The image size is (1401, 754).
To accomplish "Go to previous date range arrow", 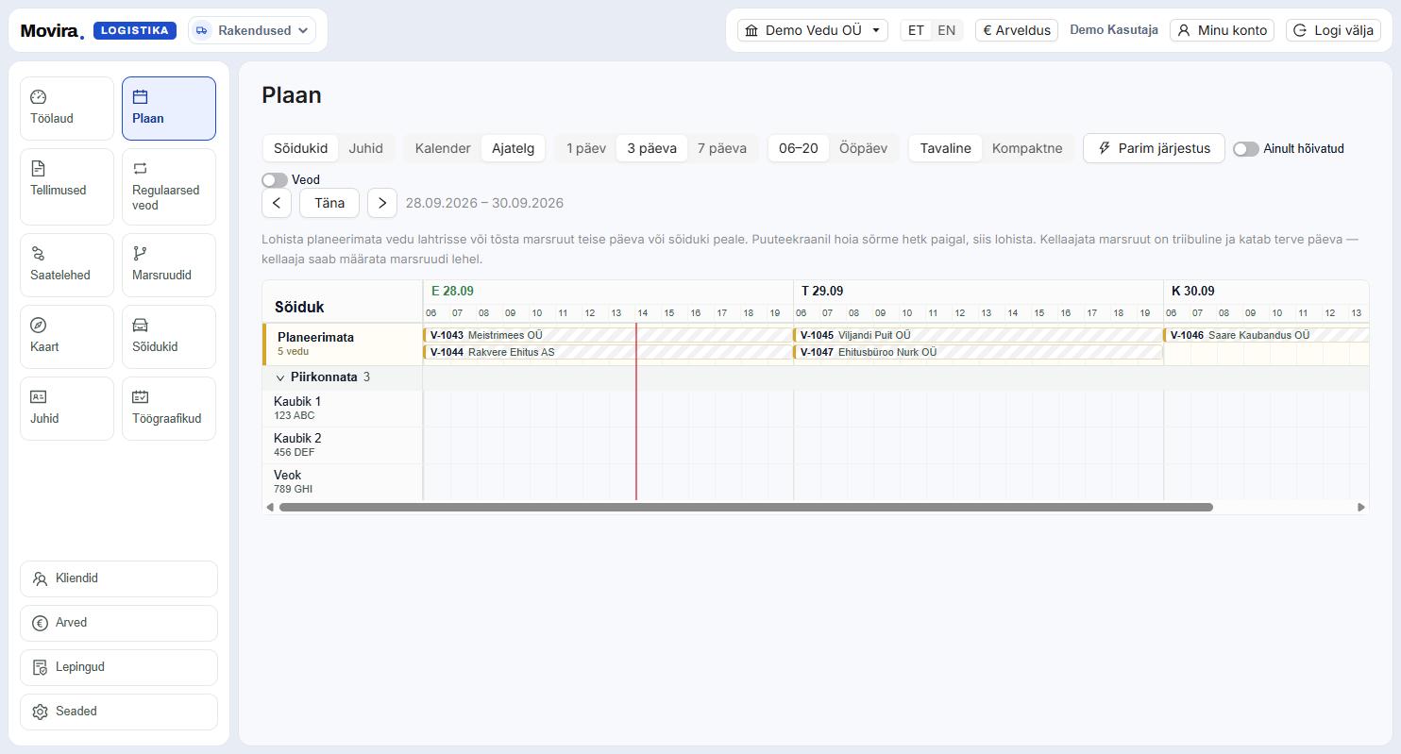I will point(277,203).
